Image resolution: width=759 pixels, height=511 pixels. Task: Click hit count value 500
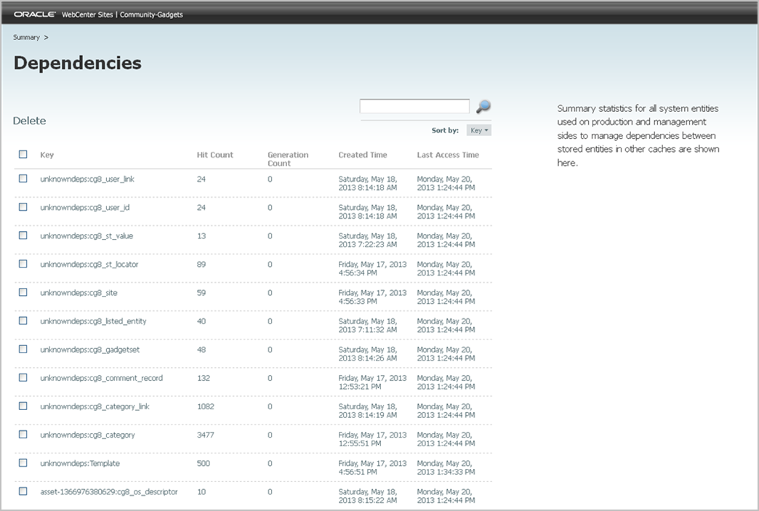coord(204,464)
